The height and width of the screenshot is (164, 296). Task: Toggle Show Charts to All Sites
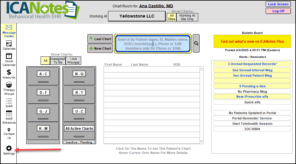click(x=172, y=17)
